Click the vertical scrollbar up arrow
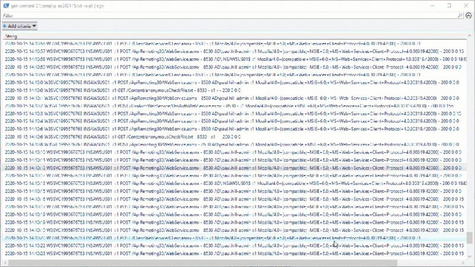The width and height of the screenshot is (475, 267). click(470, 36)
